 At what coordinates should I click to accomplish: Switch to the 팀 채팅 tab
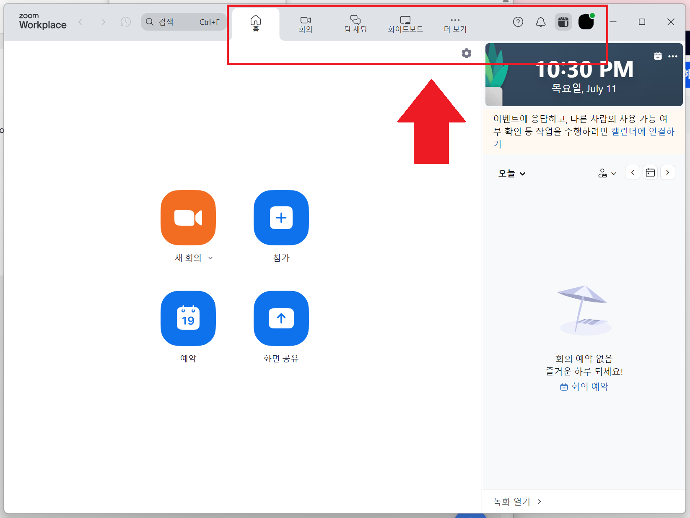pyautogui.click(x=355, y=23)
